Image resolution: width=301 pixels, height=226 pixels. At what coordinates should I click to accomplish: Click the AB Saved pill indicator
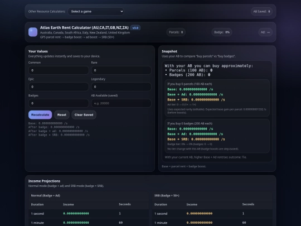[261, 12]
